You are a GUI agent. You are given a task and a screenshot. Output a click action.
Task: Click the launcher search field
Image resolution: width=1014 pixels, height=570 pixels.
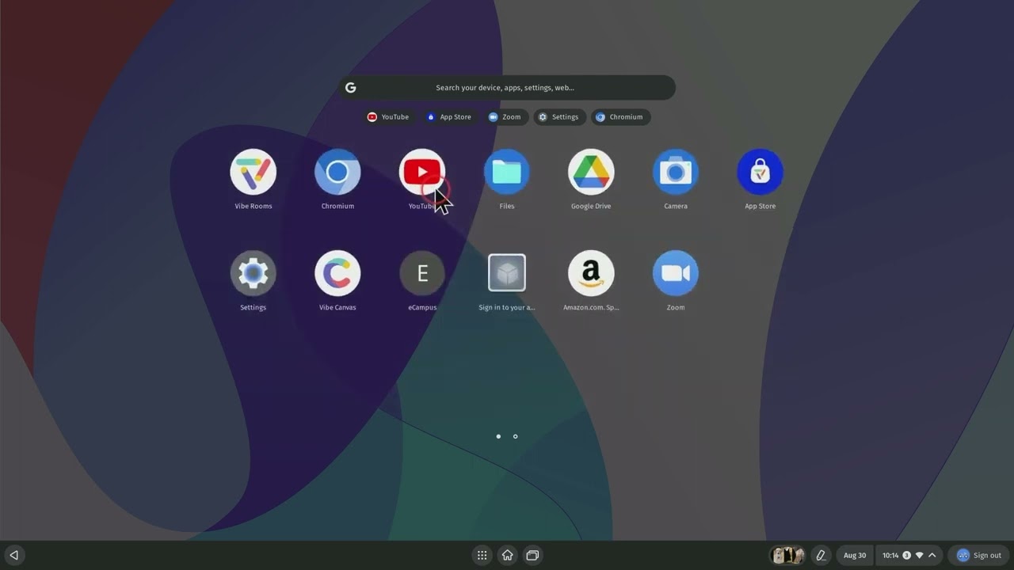[505, 88]
